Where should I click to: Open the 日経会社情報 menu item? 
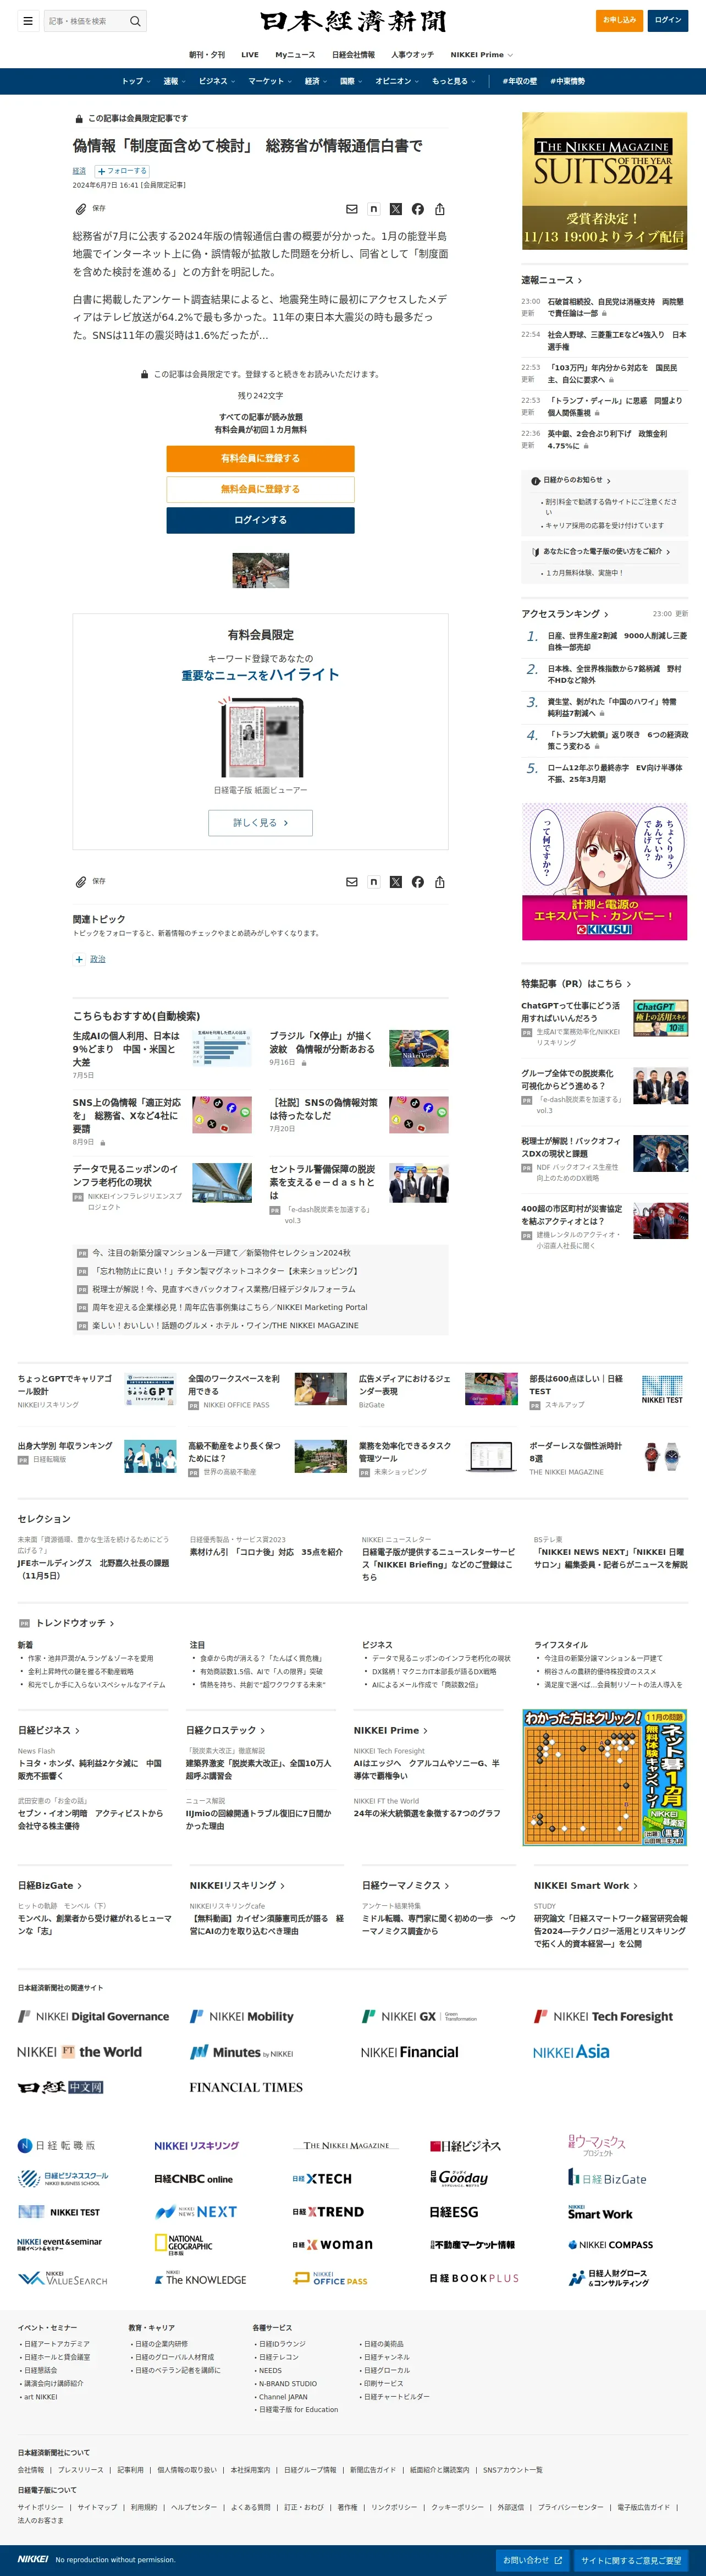coord(353,55)
